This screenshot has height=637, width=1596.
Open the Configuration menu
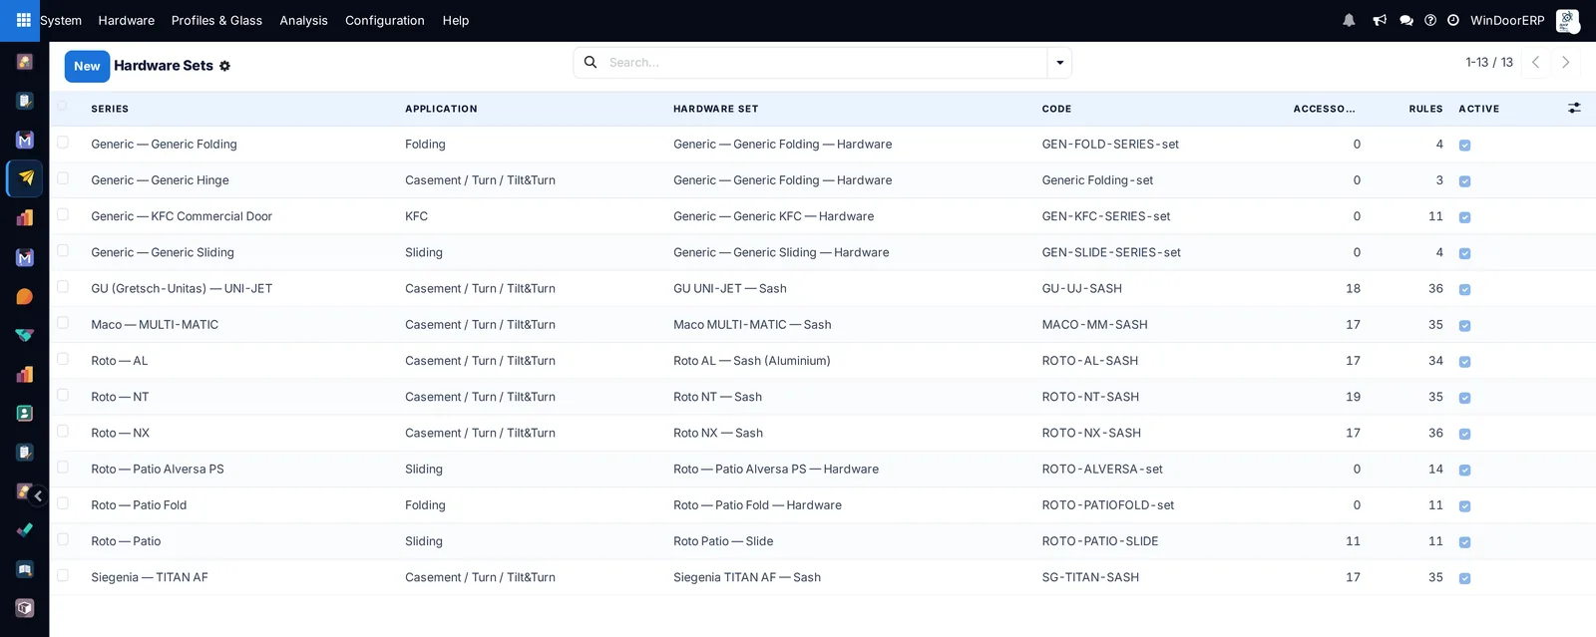[385, 20]
